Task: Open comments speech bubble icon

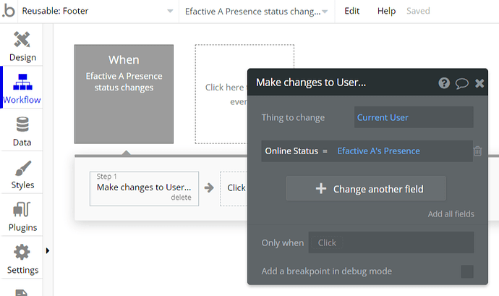Action: (461, 83)
